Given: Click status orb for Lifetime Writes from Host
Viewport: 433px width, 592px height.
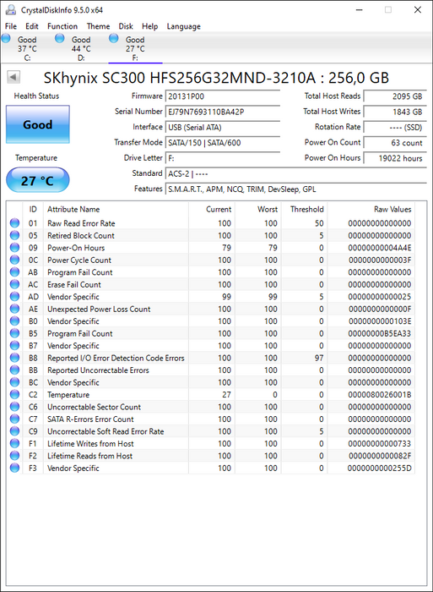Looking at the screenshot, I should point(14,444).
